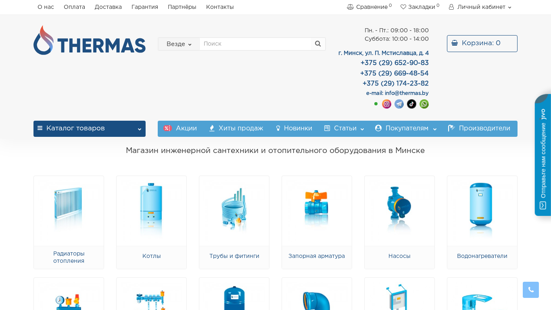
Task: Click the Котлы label
Action: click(152, 256)
